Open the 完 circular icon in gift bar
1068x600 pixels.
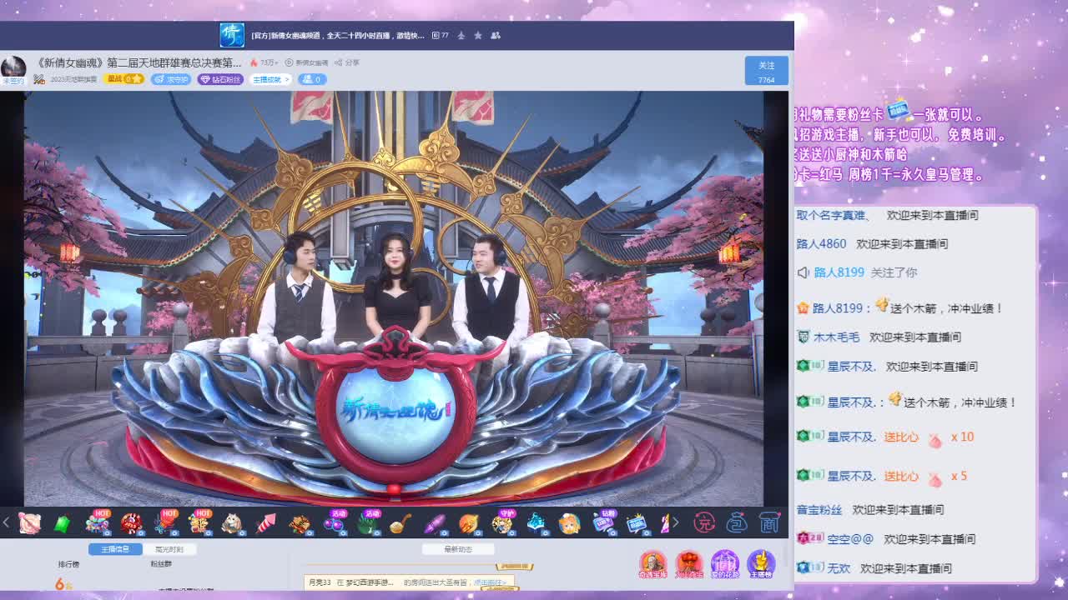(x=705, y=523)
